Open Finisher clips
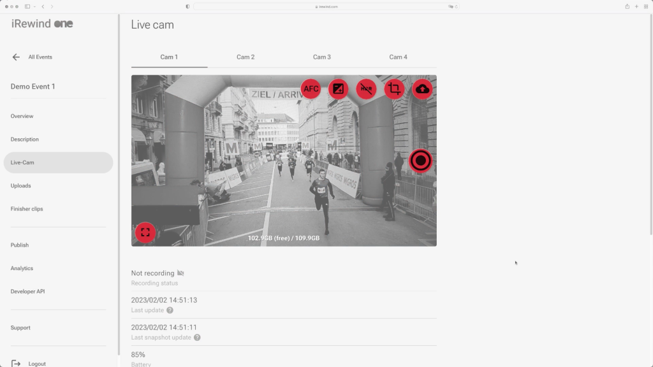Viewport: 653px width, 367px height. coord(27,209)
